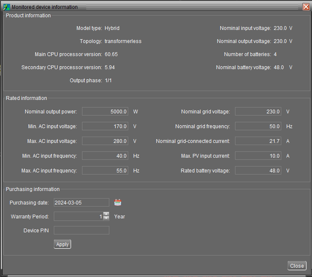The height and width of the screenshot is (277, 312).
Task: Close the dialog with the red X
Action: [306, 7]
